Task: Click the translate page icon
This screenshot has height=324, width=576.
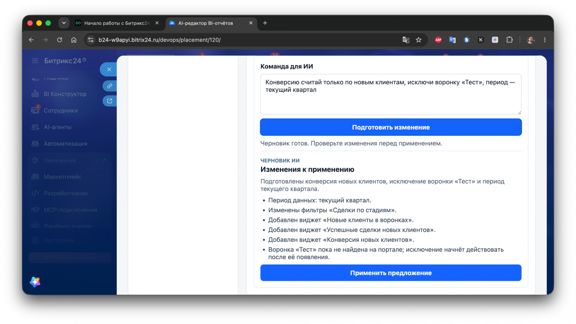Action: point(406,40)
